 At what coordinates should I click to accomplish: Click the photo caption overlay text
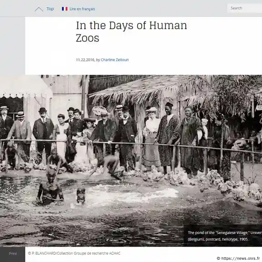click(225, 236)
